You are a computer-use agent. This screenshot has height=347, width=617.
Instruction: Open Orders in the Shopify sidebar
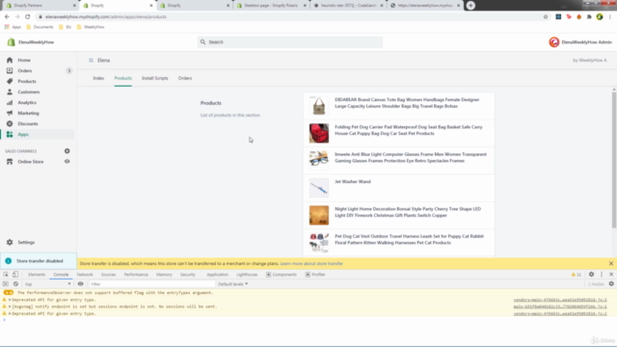click(24, 70)
